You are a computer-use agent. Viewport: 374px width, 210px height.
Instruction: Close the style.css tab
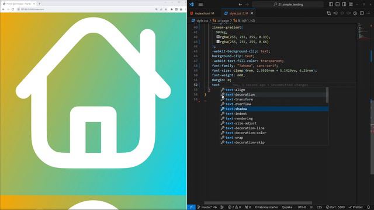(x=252, y=13)
